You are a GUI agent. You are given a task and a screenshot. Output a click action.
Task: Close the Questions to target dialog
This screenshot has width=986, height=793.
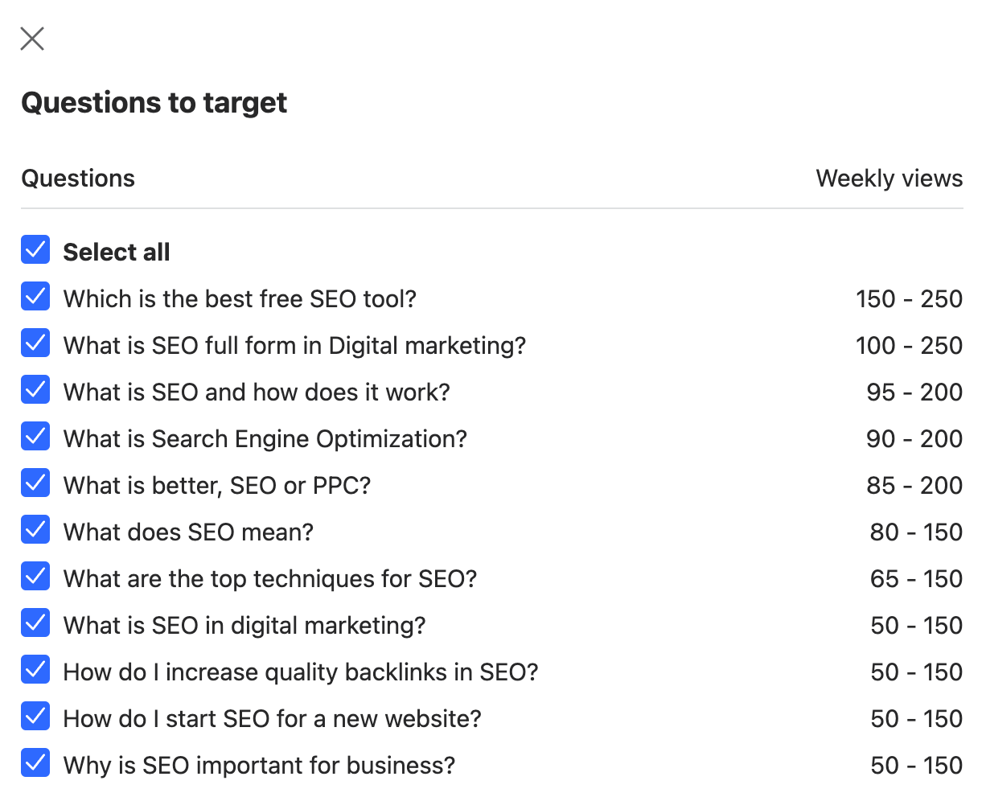pos(31,38)
